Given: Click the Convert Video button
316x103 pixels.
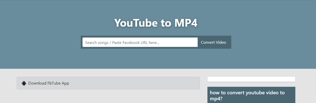Looking at the screenshot, I should [x=214, y=42].
